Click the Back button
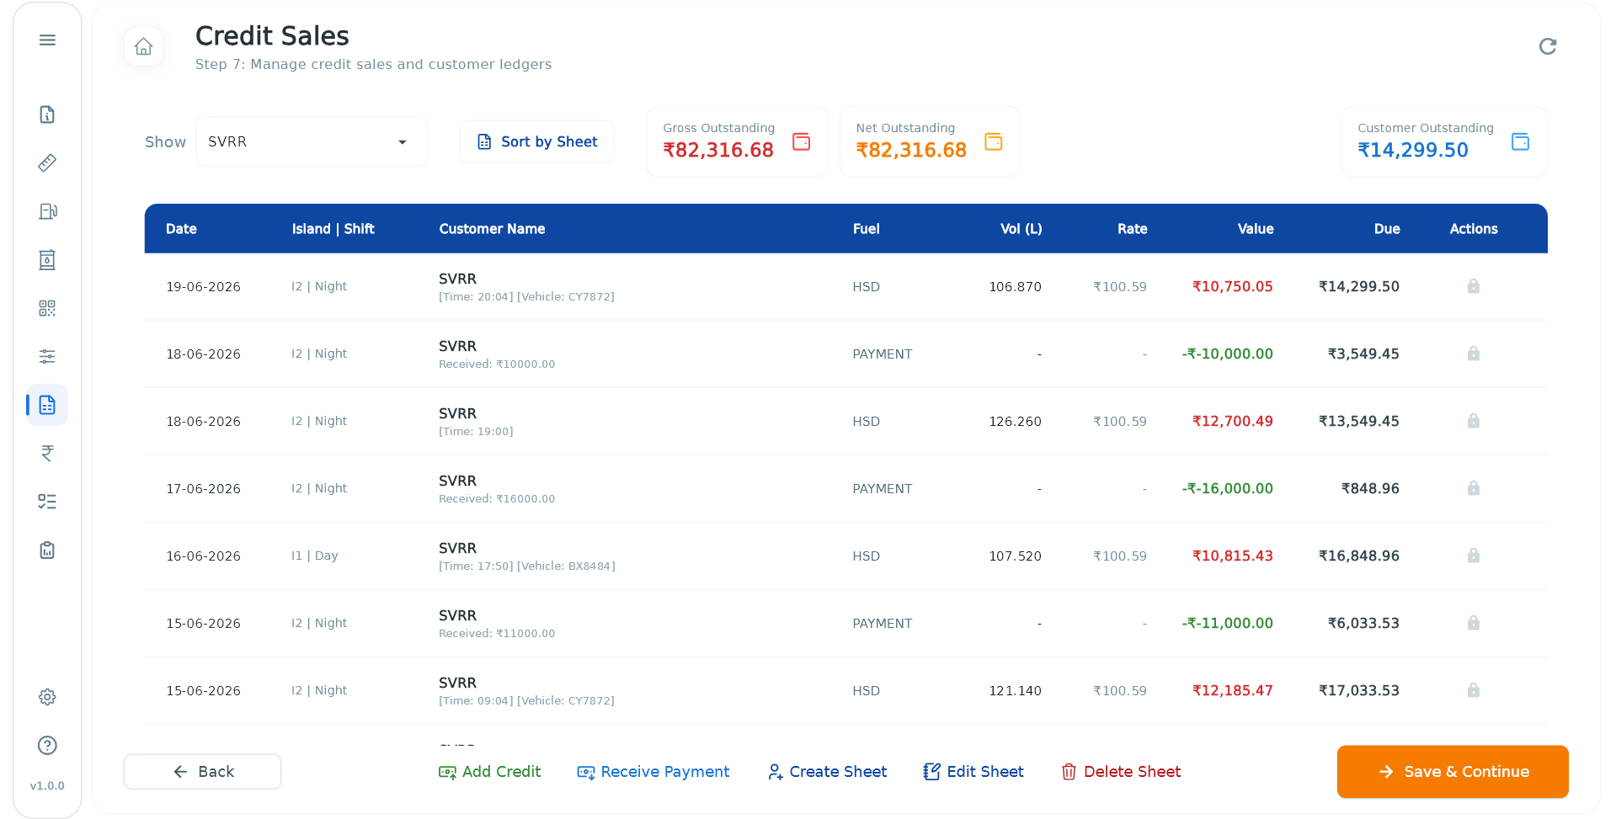The image size is (1616, 819). coord(202,772)
